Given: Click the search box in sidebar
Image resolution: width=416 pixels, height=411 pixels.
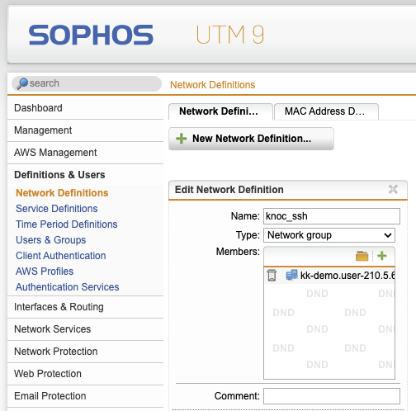Looking at the screenshot, I should [x=87, y=83].
